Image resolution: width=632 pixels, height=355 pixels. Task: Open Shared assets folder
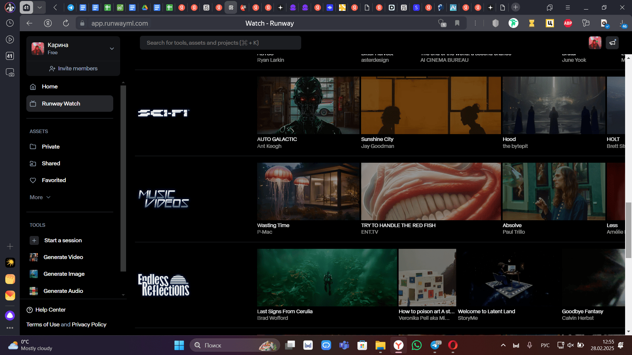51,163
